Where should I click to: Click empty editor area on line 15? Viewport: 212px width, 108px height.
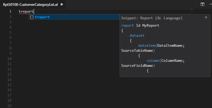tap(68, 85)
